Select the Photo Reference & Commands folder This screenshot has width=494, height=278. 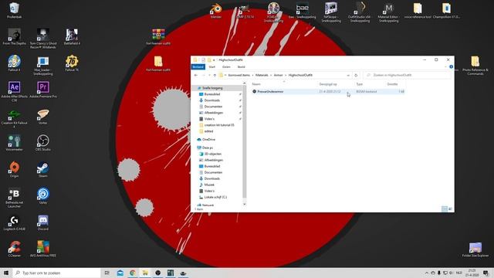475,66
